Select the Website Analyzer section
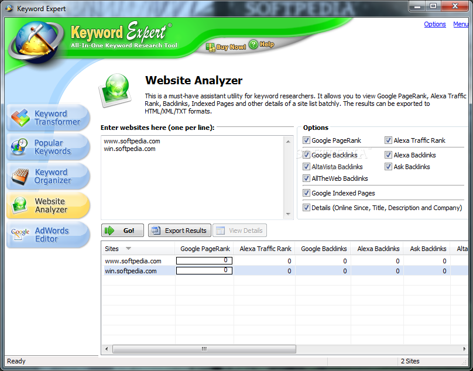This screenshot has height=371, width=473. click(x=48, y=205)
